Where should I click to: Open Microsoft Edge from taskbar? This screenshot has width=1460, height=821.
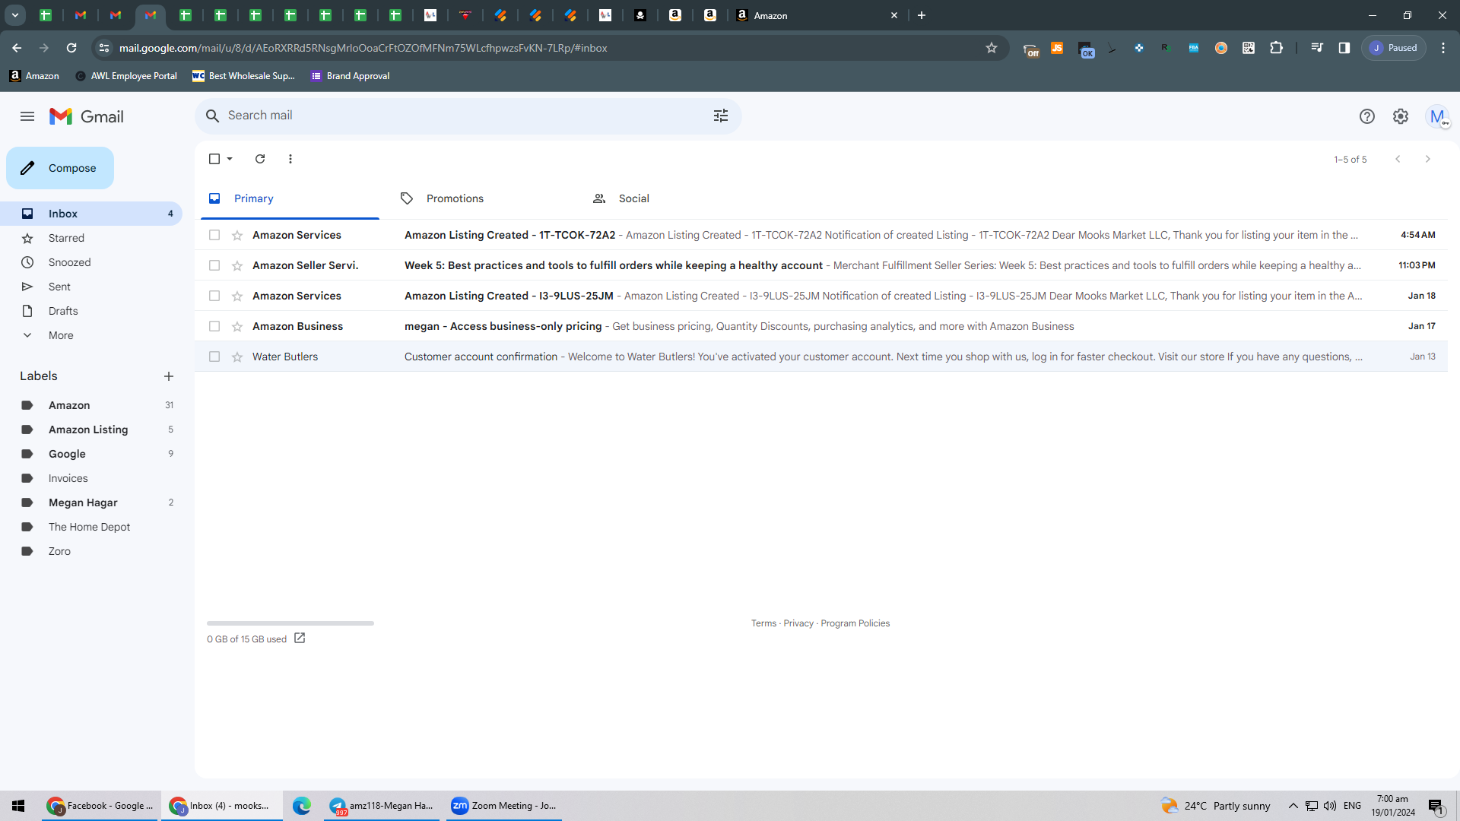[x=302, y=806]
